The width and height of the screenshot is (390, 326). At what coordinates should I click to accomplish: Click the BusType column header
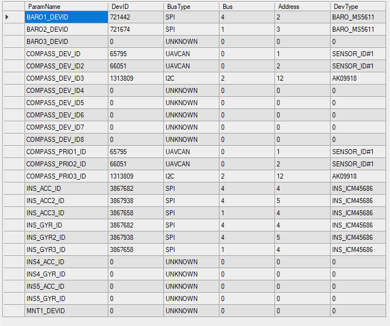pos(191,7)
